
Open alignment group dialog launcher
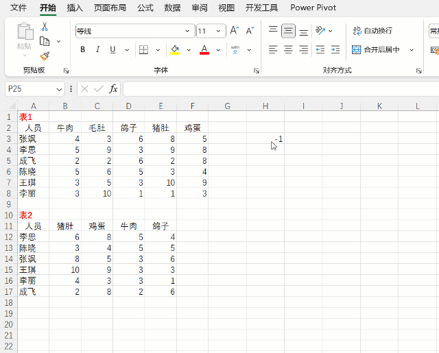[418, 71]
